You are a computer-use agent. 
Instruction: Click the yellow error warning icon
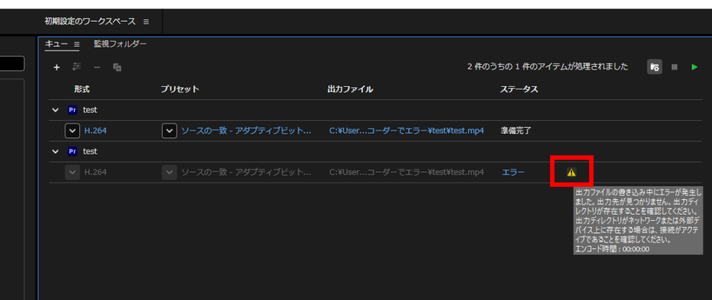click(572, 172)
